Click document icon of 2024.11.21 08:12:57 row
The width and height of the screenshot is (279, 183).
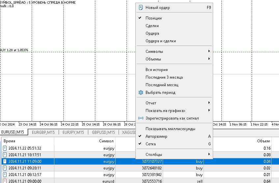pos(5,174)
